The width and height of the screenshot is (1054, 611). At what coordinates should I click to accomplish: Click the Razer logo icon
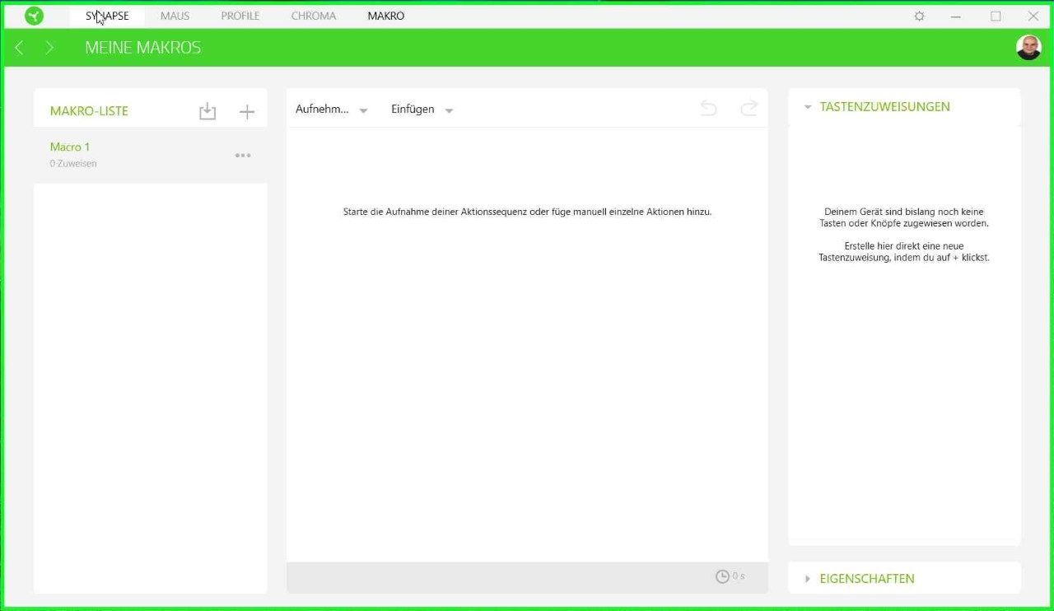34,16
